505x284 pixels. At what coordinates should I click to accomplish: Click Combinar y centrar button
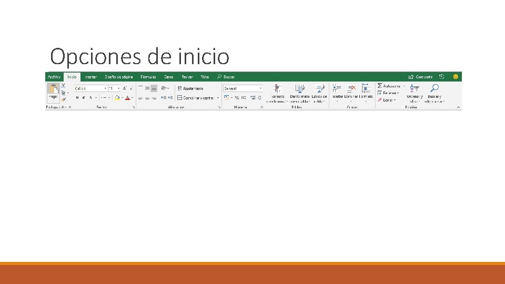(196, 98)
